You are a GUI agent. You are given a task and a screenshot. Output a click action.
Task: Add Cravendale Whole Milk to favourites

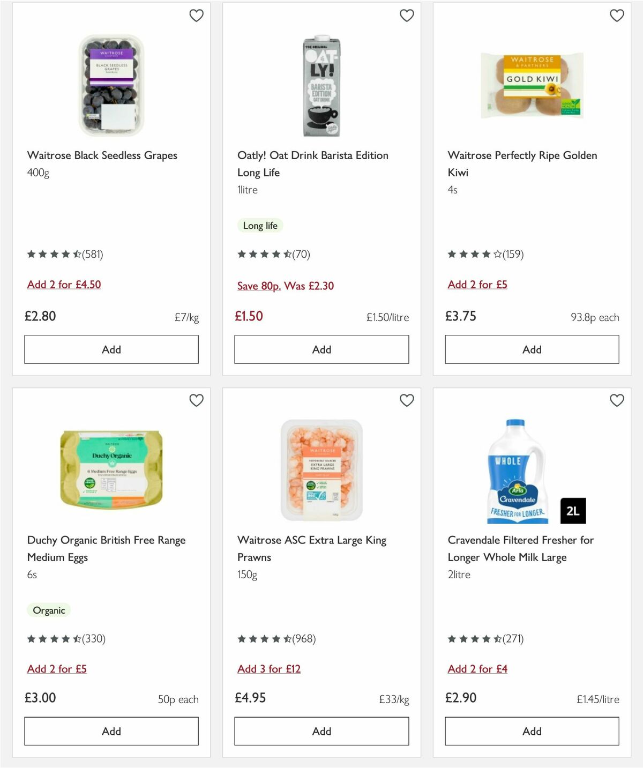(x=616, y=400)
